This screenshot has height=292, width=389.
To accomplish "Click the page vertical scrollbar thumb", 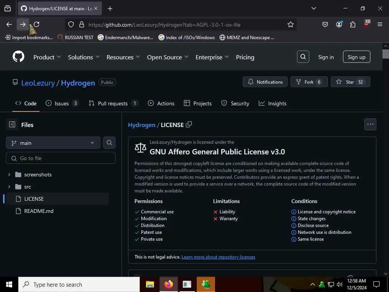I will (386, 54).
